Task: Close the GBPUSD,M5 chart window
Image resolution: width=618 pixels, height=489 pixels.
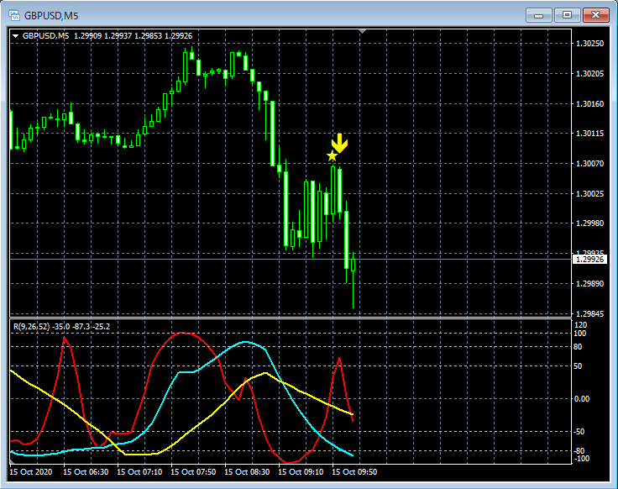Action: 595,14
